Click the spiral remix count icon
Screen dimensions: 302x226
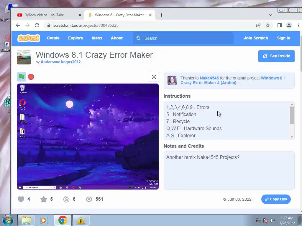tap(66, 199)
